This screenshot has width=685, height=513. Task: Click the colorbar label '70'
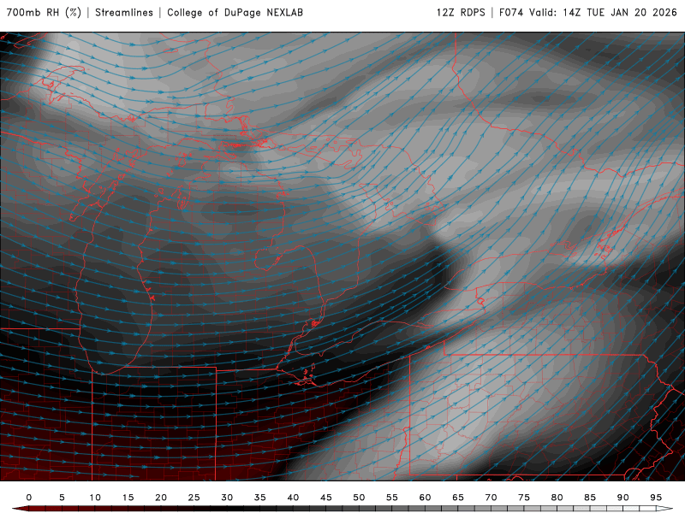tap(491, 498)
